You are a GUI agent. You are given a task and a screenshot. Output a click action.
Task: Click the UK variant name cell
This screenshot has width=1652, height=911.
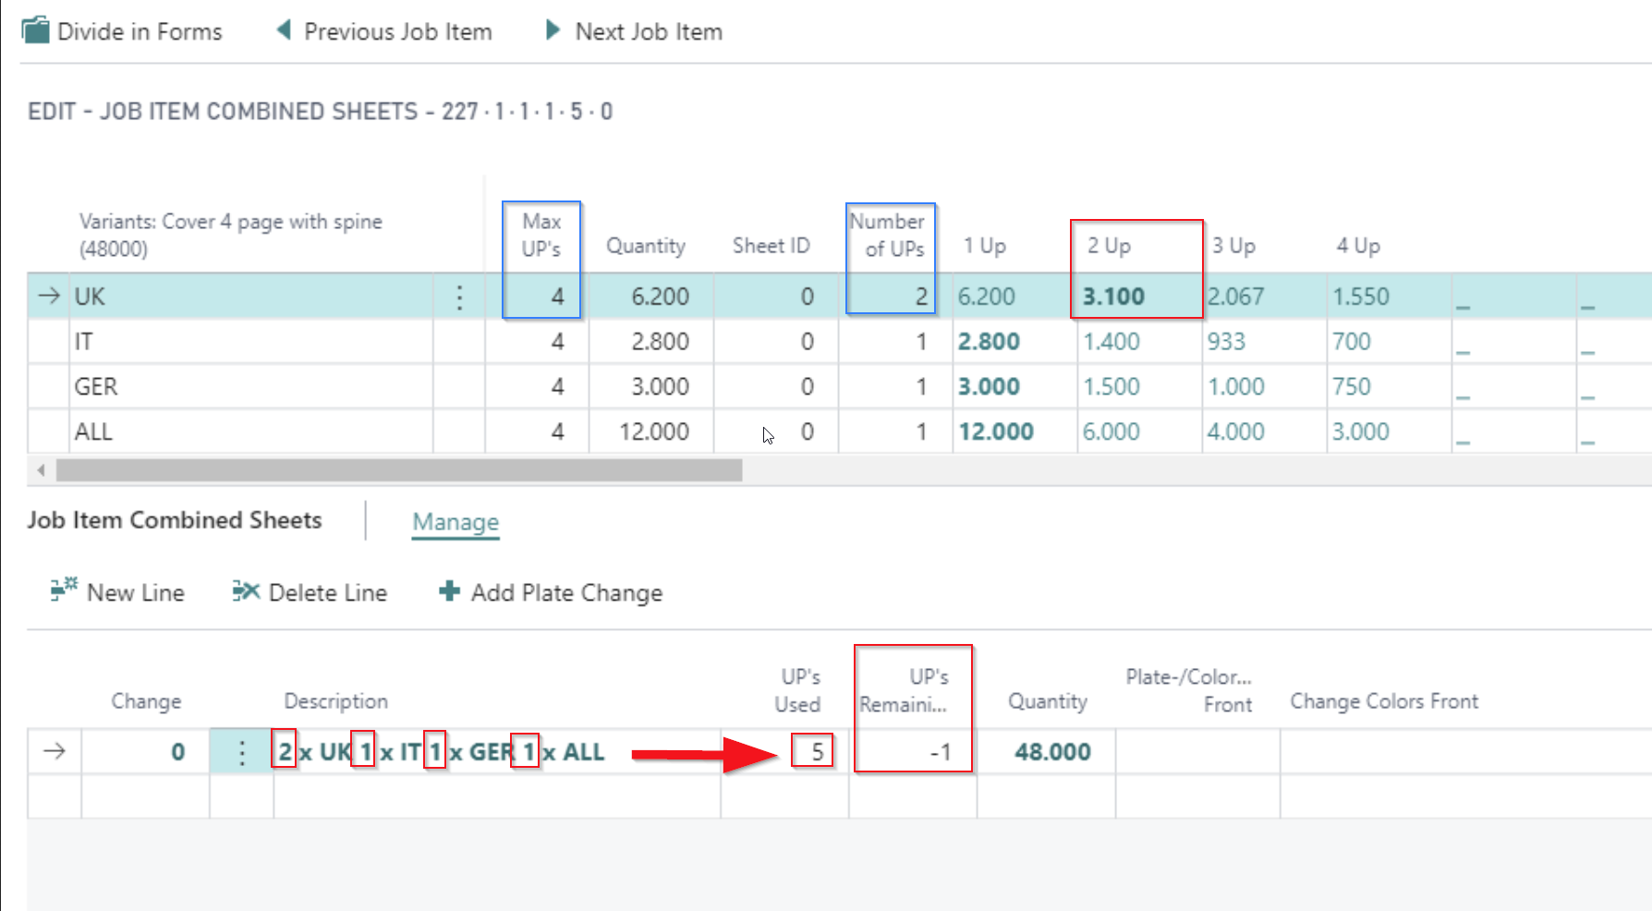[251, 297]
